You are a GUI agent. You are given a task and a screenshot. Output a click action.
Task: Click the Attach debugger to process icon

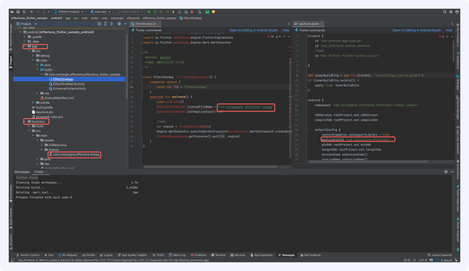186,12
